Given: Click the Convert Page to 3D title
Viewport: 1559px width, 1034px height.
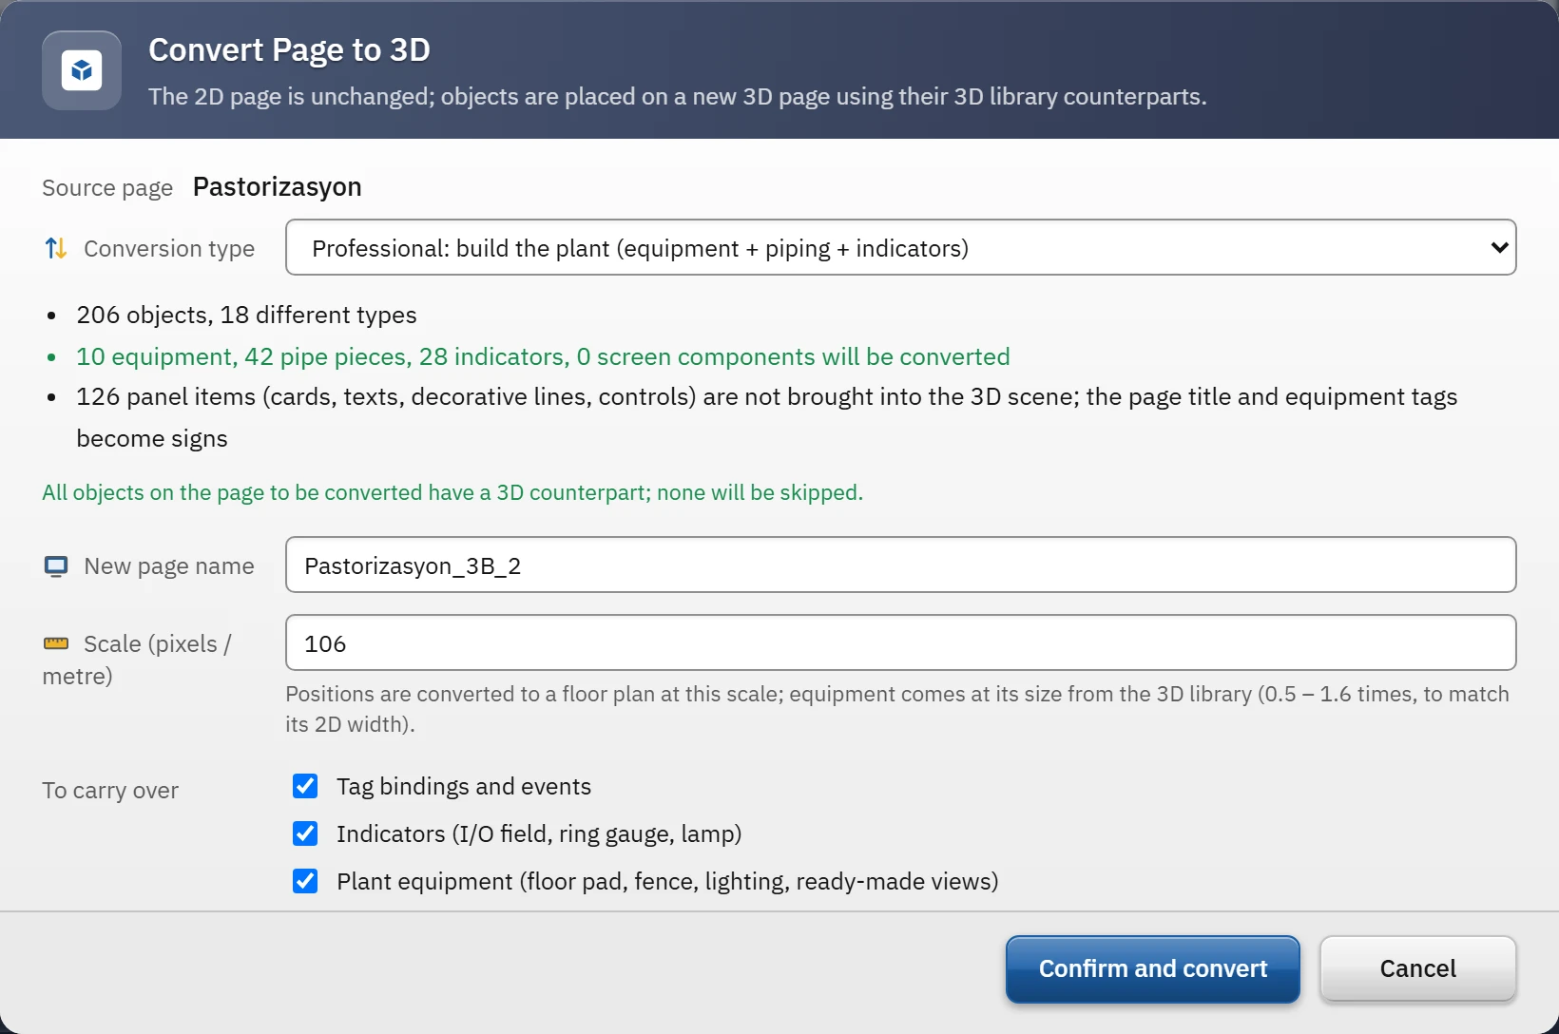Looking at the screenshot, I should pyautogui.click(x=289, y=49).
